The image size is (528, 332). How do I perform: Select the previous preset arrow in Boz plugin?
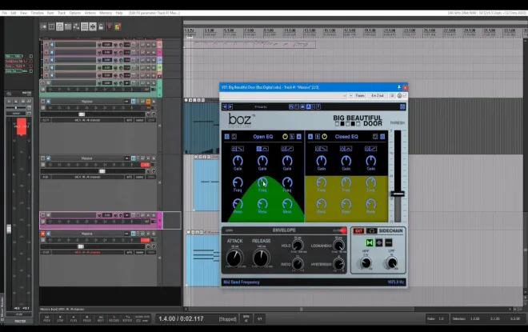pos(225,106)
